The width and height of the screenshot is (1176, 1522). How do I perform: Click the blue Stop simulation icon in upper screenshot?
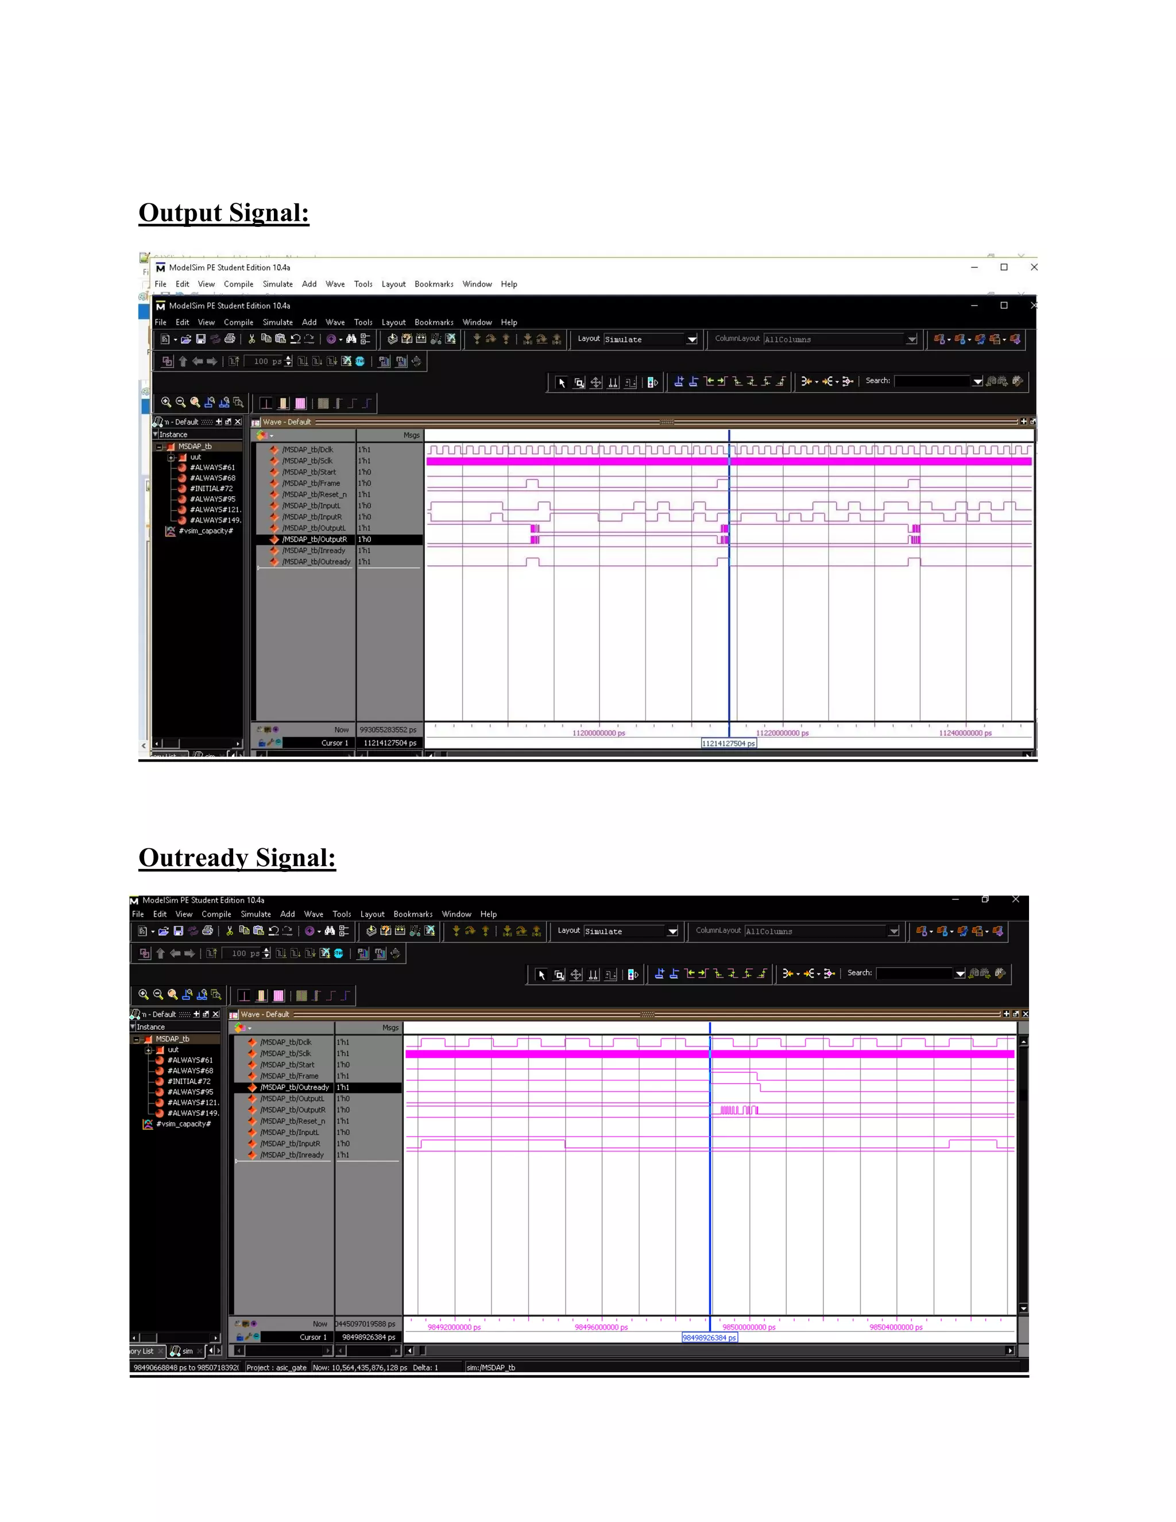(x=360, y=361)
